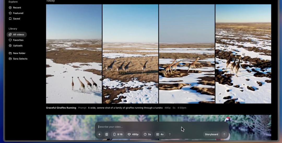The width and height of the screenshot is (282, 143).
Task: Open Uploads in the Library
Action: point(16,45)
